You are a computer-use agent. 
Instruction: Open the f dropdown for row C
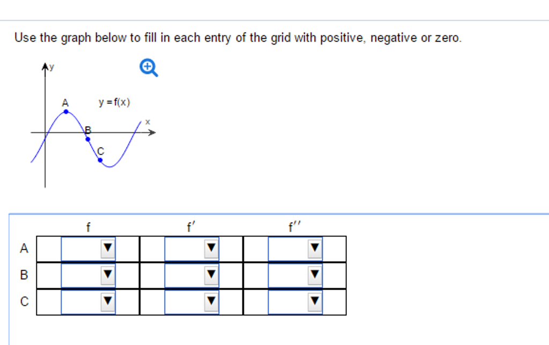(88, 302)
